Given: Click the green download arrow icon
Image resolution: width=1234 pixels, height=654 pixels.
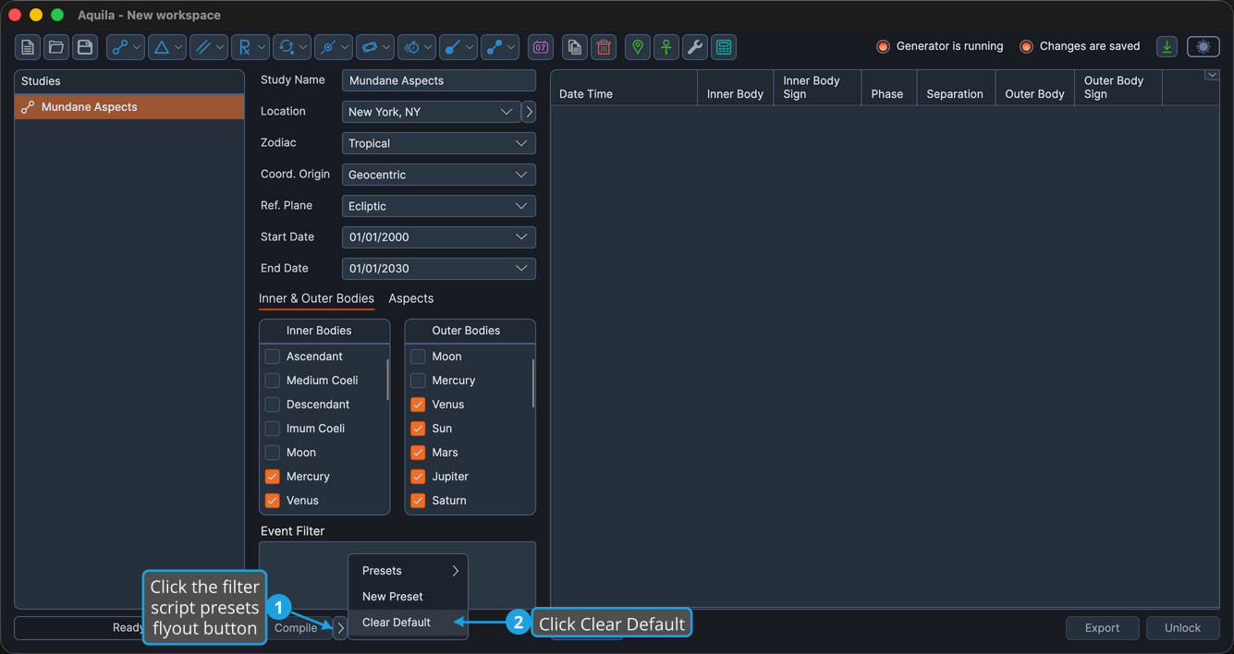Looking at the screenshot, I should (1167, 47).
